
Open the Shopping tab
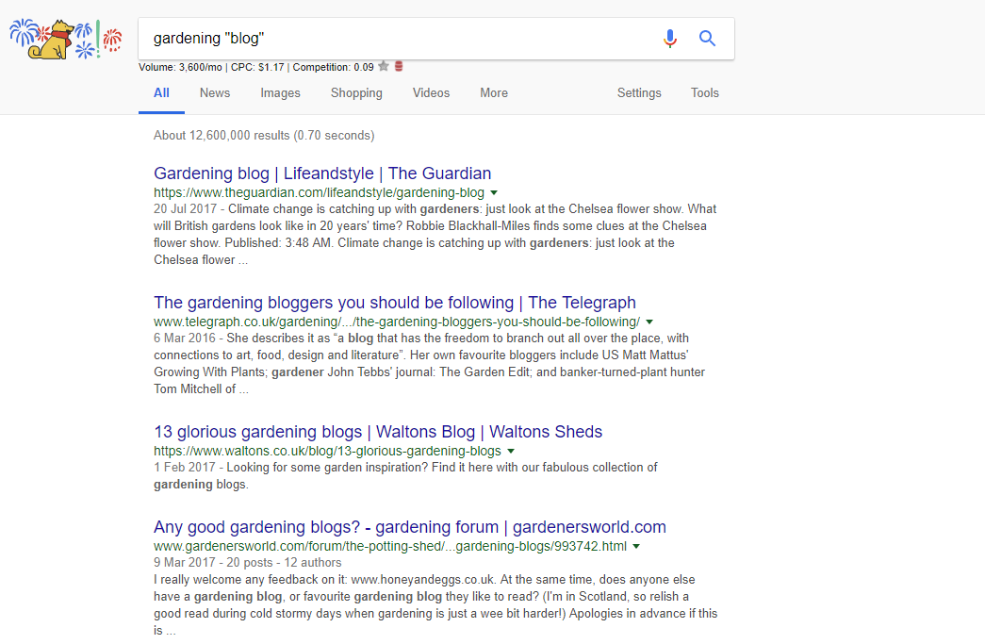click(356, 93)
